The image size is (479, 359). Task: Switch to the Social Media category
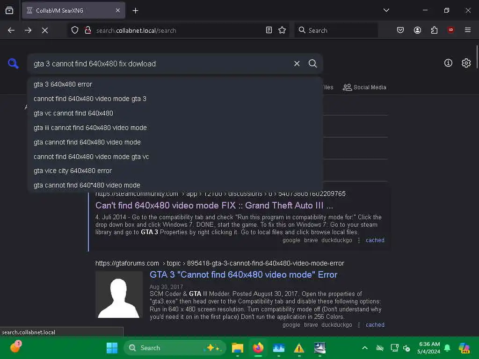coord(364,87)
